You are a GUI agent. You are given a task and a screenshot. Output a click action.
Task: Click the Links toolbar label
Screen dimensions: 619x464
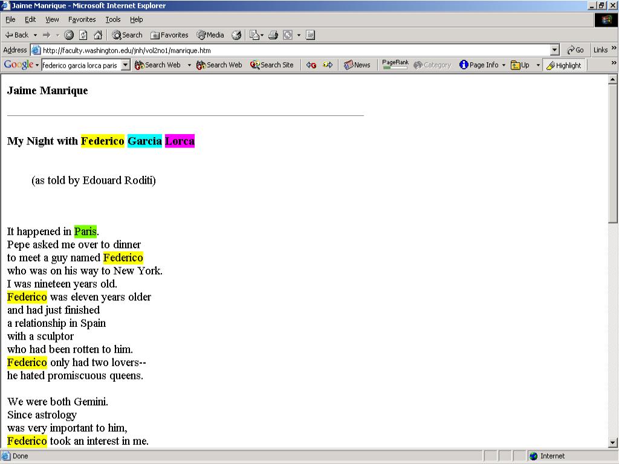pyautogui.click(x=600, y=50)
